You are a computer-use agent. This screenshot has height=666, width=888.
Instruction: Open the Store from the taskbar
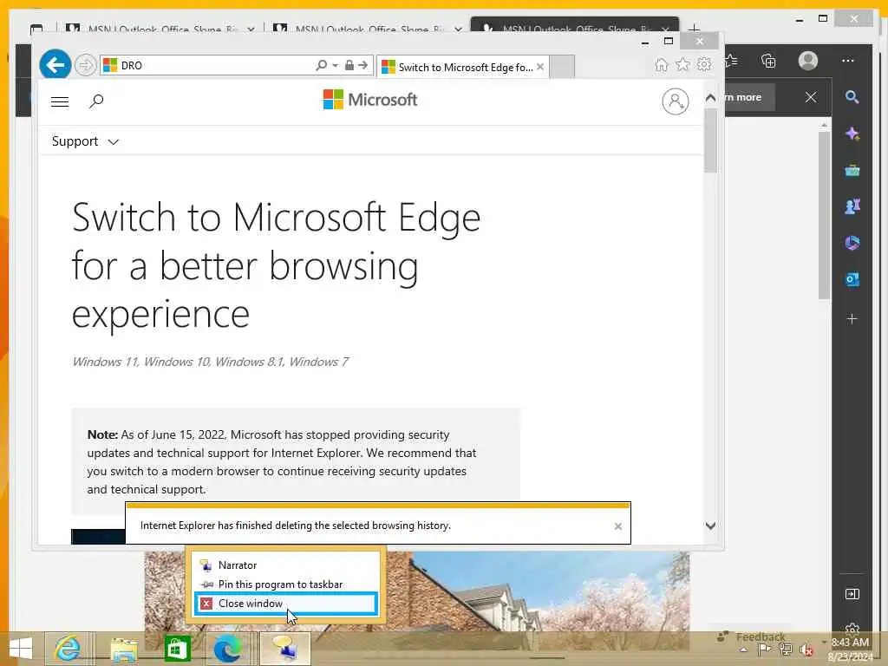tap(177, 649)
